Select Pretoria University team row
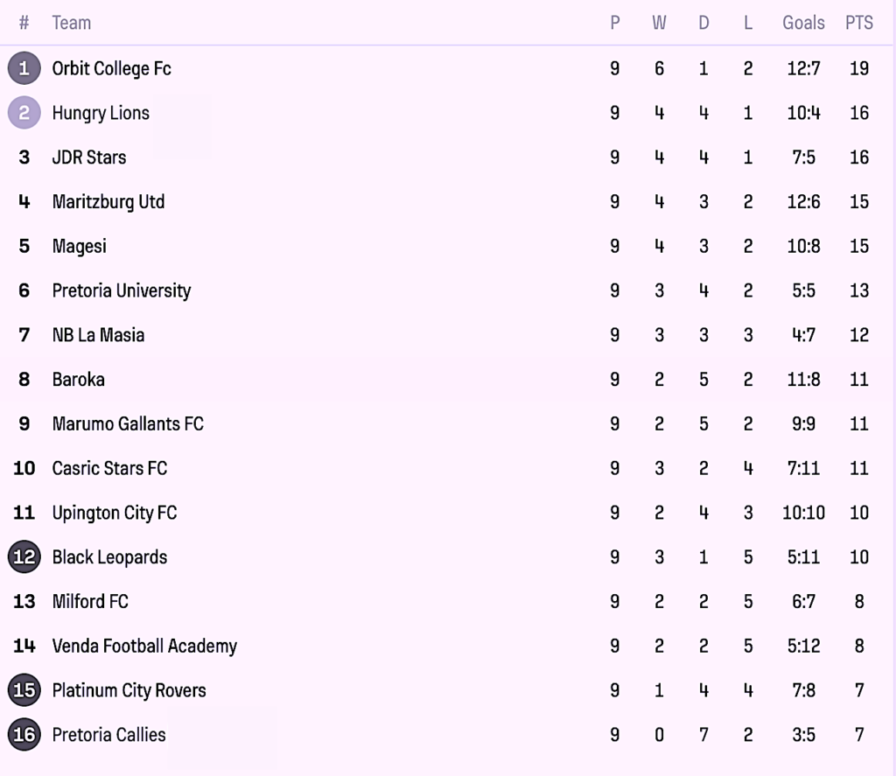 (122, 290)
